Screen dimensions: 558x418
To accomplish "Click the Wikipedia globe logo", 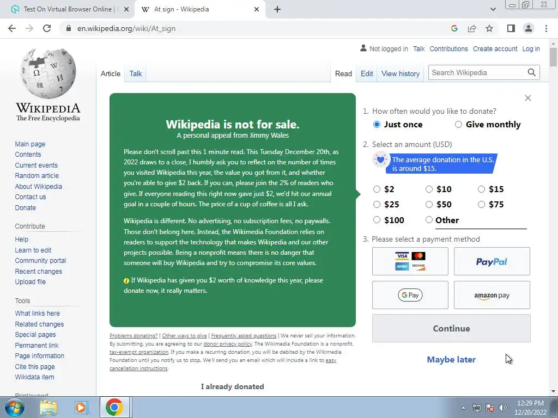I will (48, 73).
